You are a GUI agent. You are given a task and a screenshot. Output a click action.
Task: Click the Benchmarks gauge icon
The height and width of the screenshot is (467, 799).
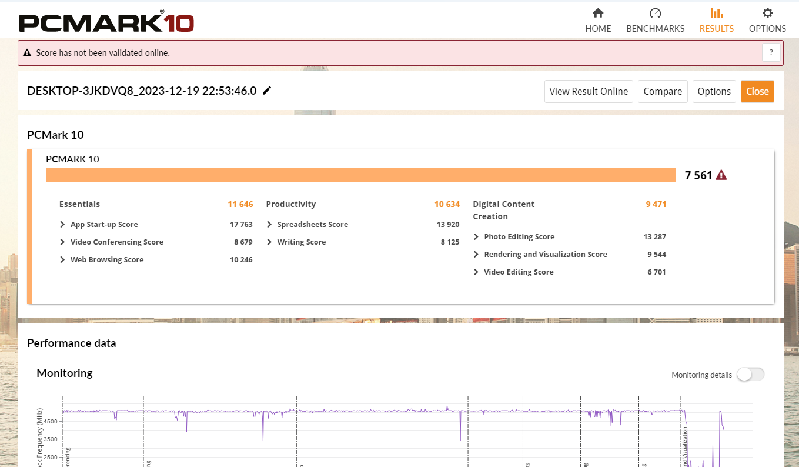[x=656, y=13]
